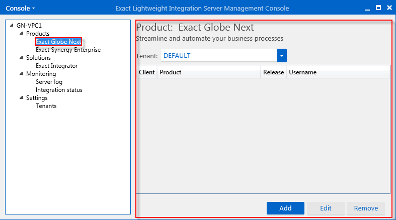Open the Server log item
The image size is (396, 220).
[49, 82]
